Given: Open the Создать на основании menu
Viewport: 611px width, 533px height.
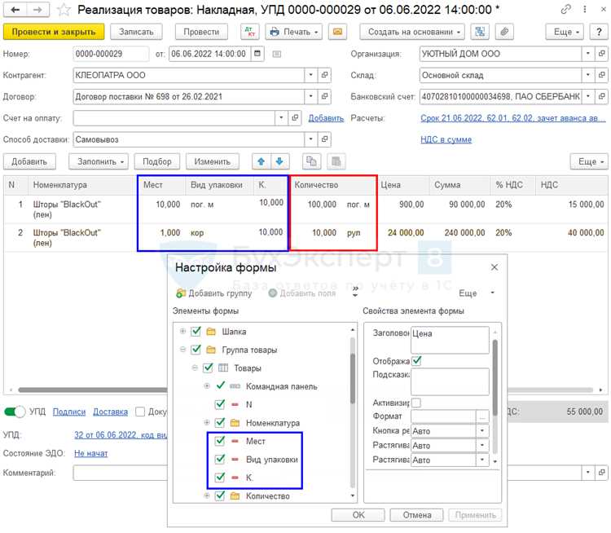Looking at the screenshot, I should click(412, 32).
